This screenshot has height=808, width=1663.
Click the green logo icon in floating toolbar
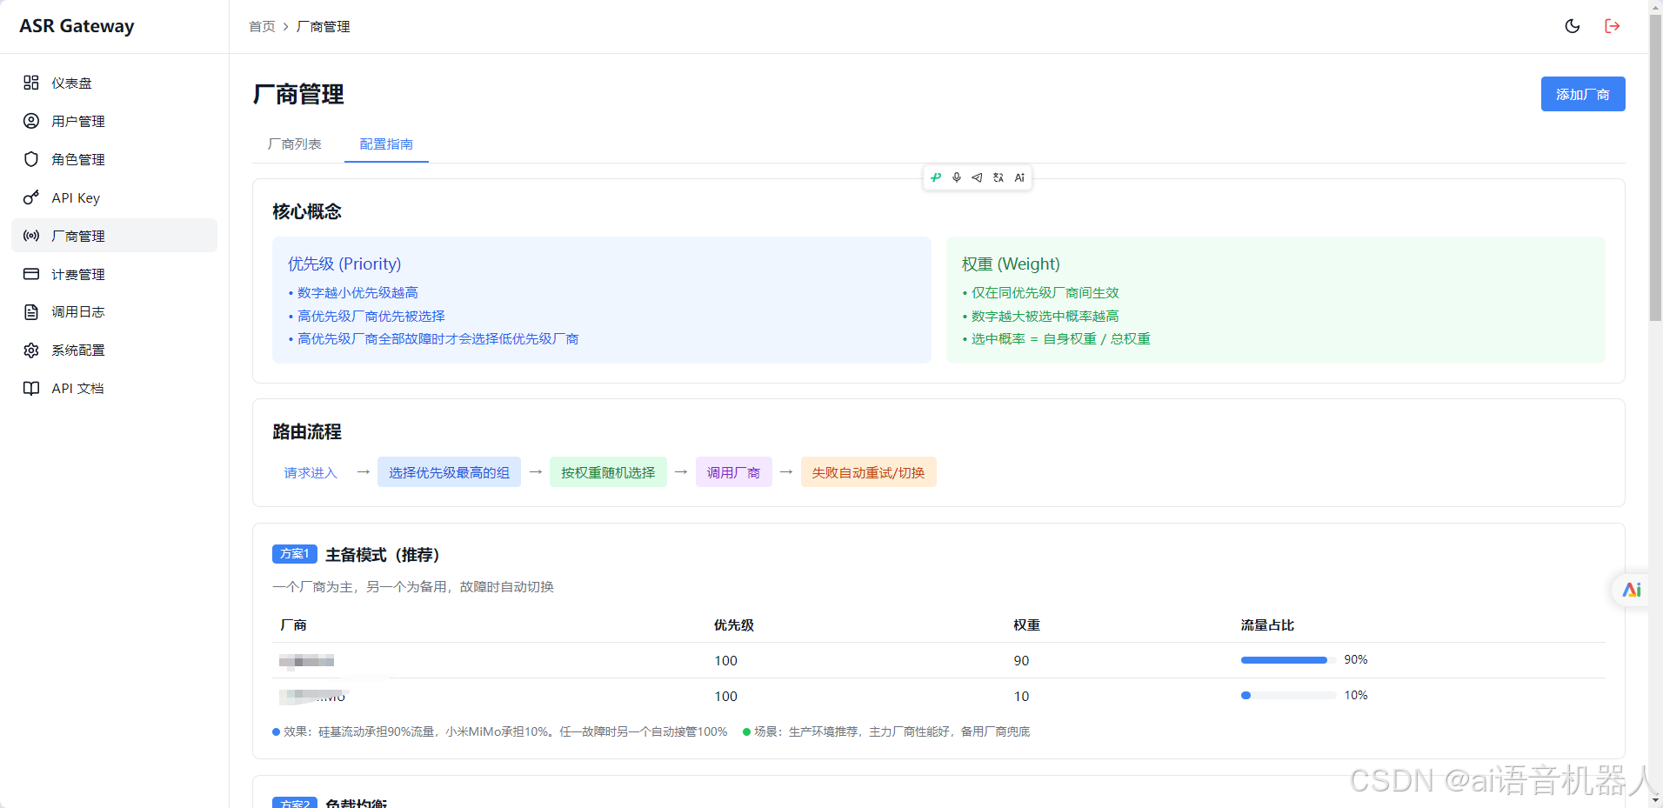(936, 177)
